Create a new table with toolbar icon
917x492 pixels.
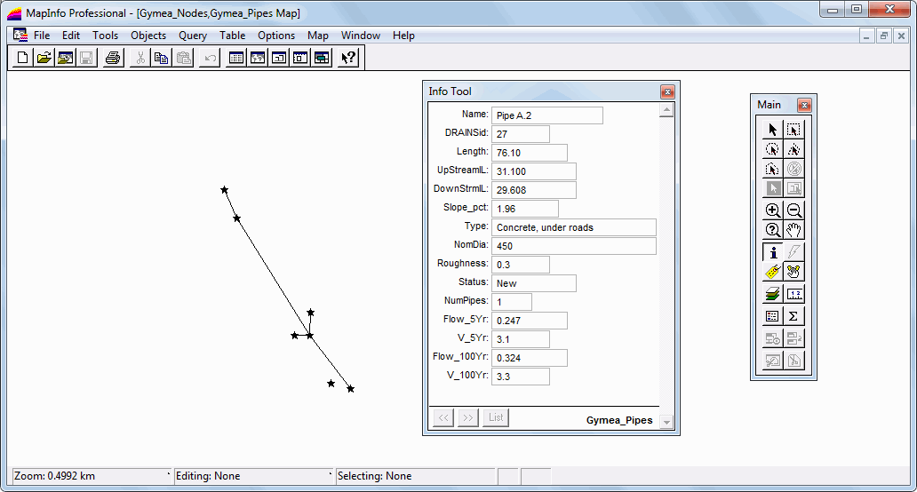tap(22, 58)
